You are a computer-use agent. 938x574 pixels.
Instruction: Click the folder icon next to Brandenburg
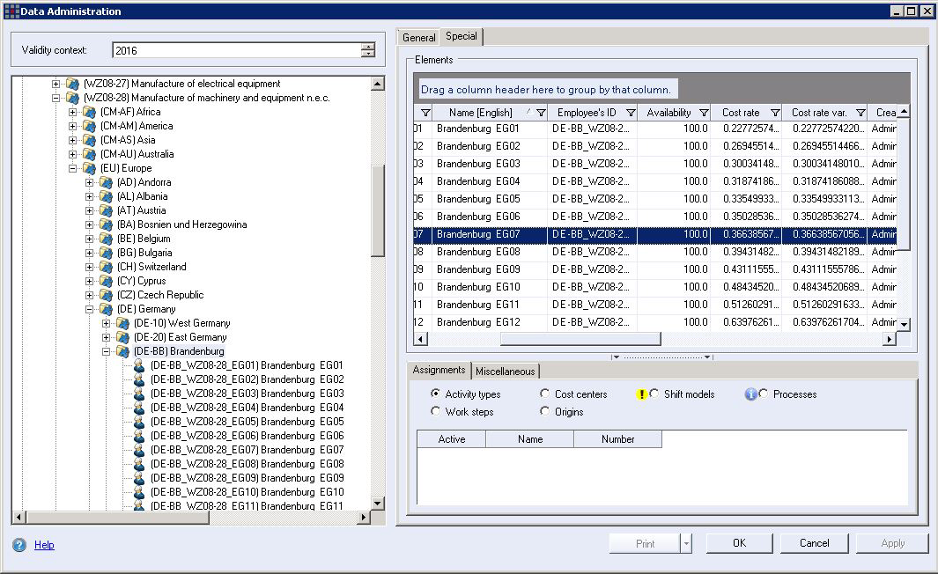point(122,351)
